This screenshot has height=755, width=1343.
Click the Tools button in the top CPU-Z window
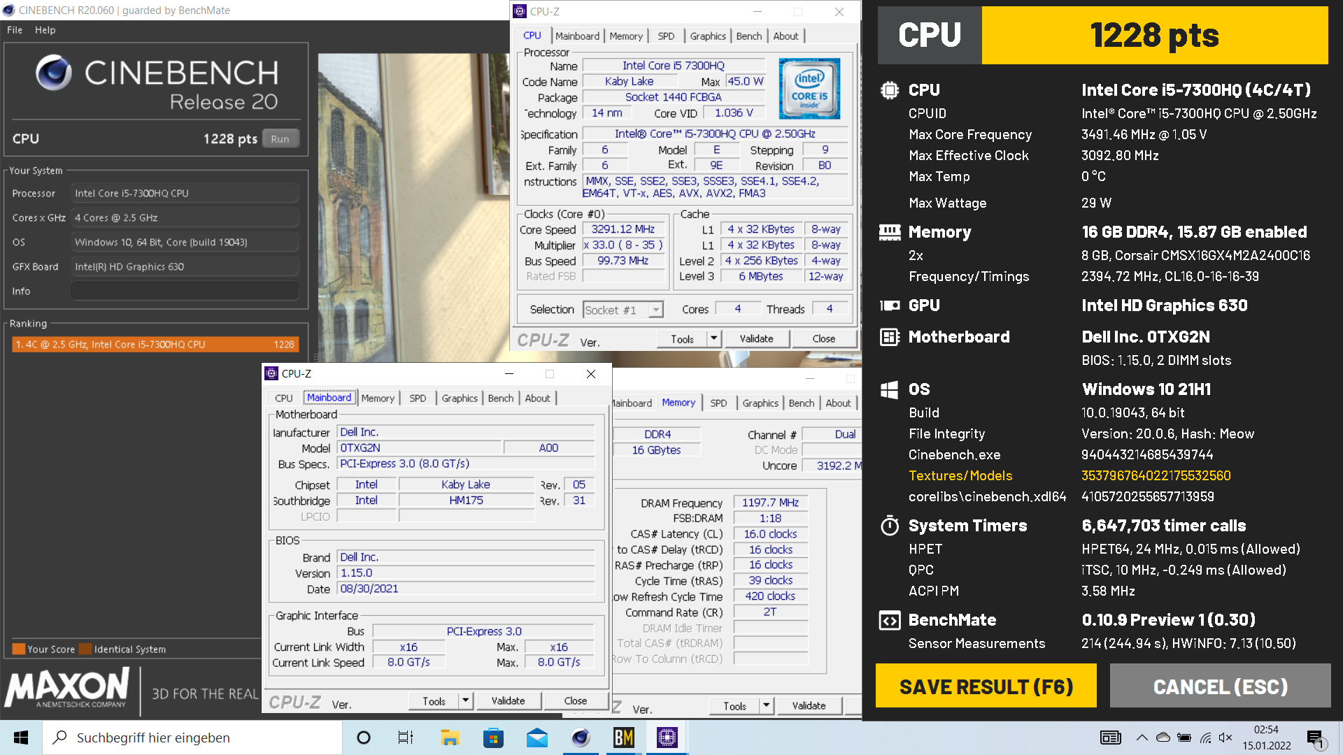point(683,338)
